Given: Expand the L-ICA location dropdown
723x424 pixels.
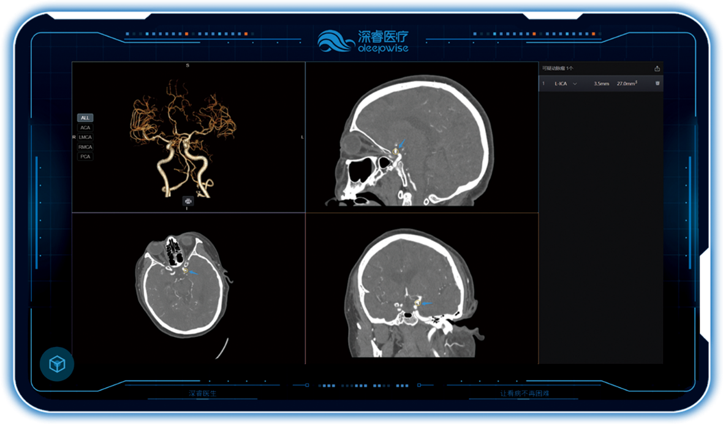Looking at the screenshot, I should 575,83.
